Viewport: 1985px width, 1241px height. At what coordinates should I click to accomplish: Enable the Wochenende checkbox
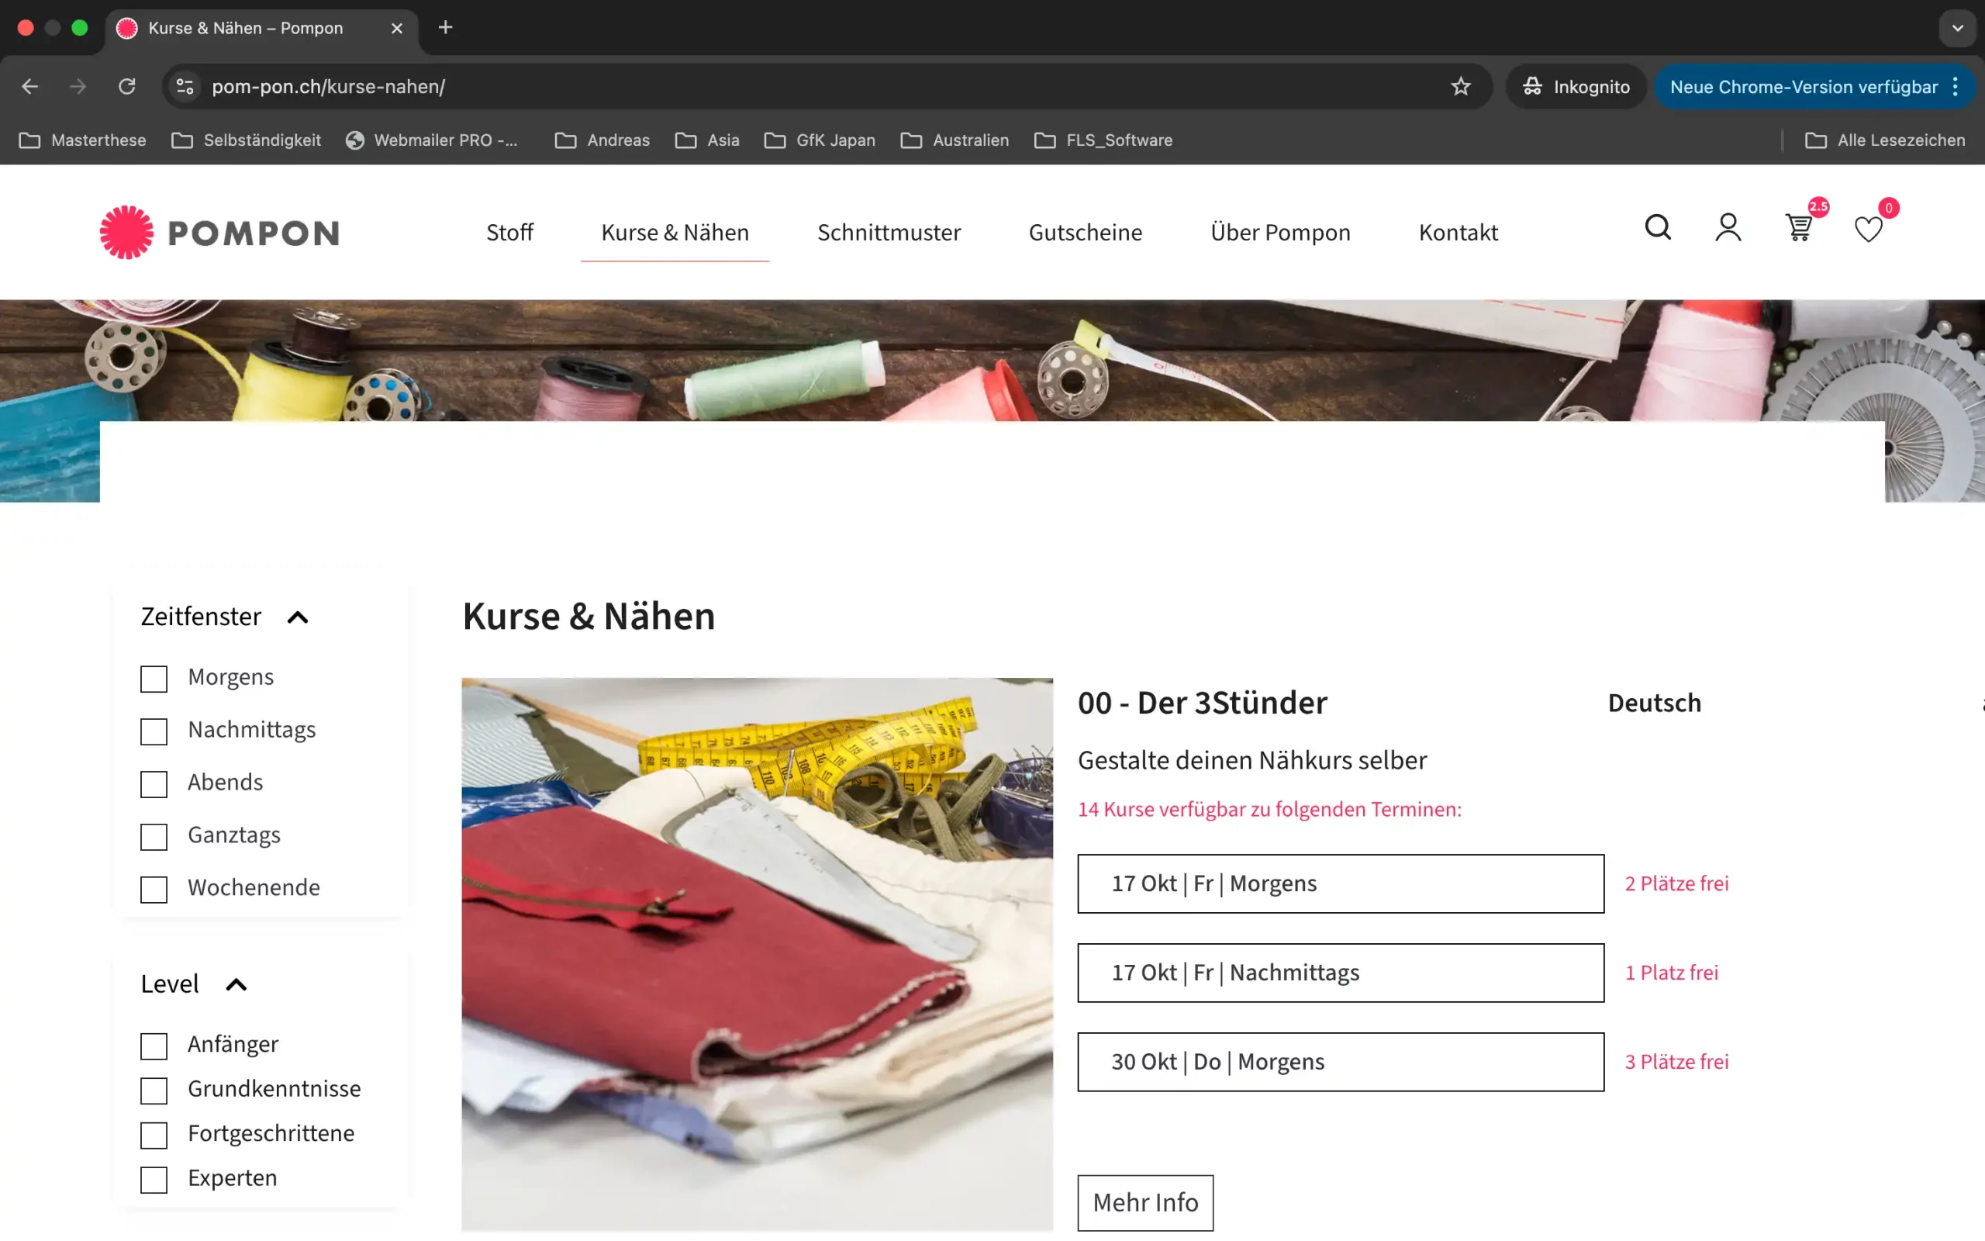click(154, 889)
